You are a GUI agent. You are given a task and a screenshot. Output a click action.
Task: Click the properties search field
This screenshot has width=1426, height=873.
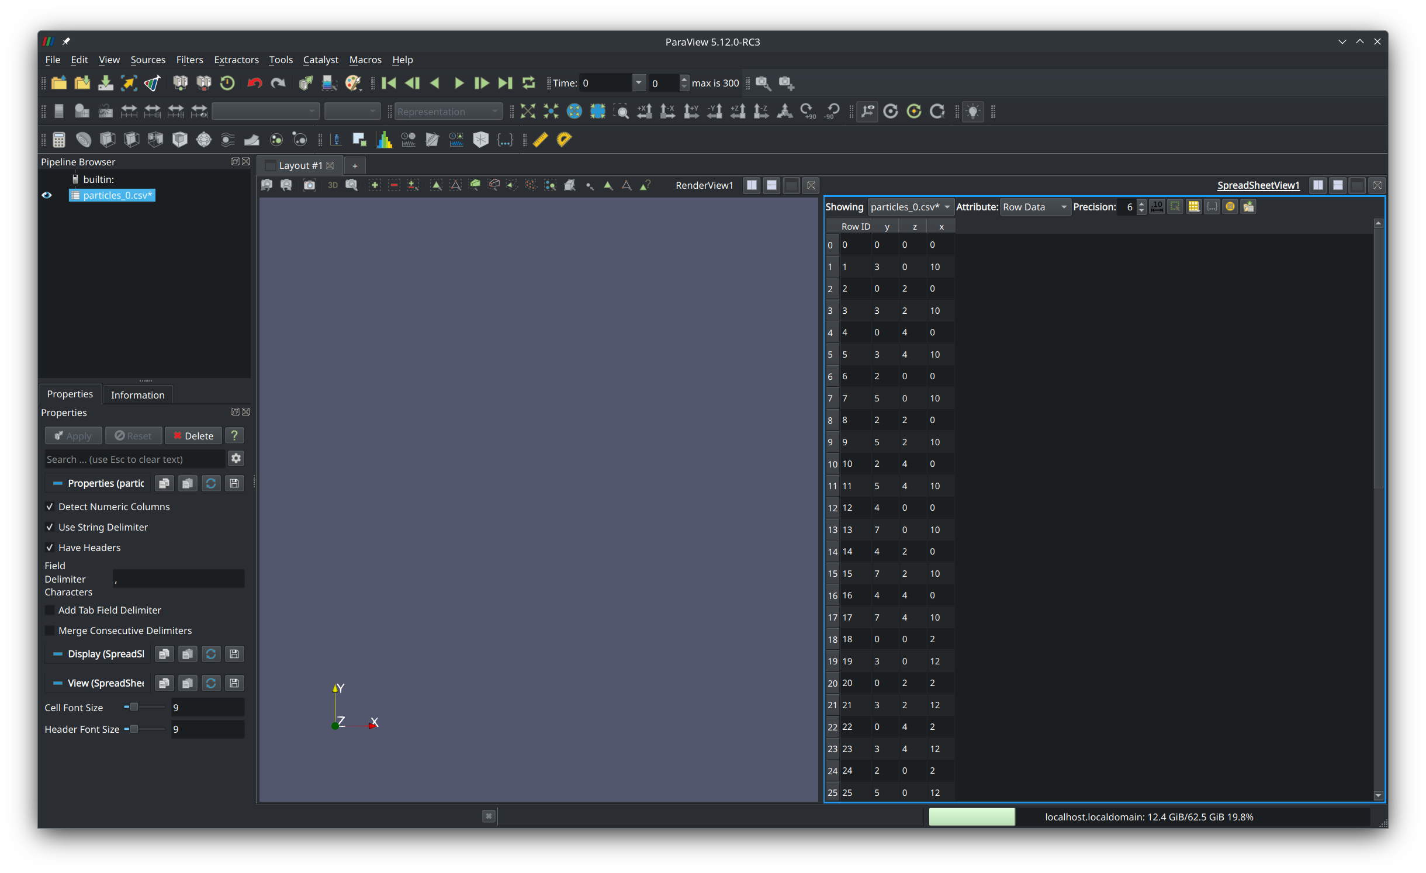click(x=135, y=459)
